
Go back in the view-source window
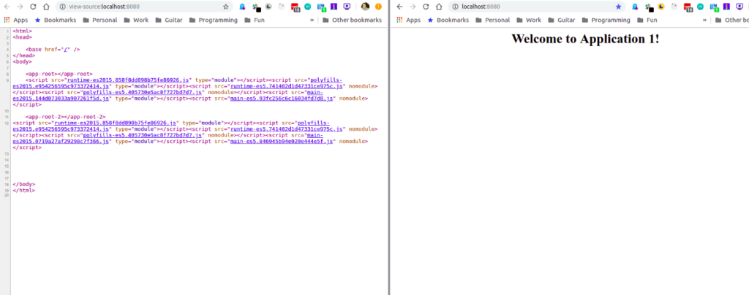coord(7,7)
